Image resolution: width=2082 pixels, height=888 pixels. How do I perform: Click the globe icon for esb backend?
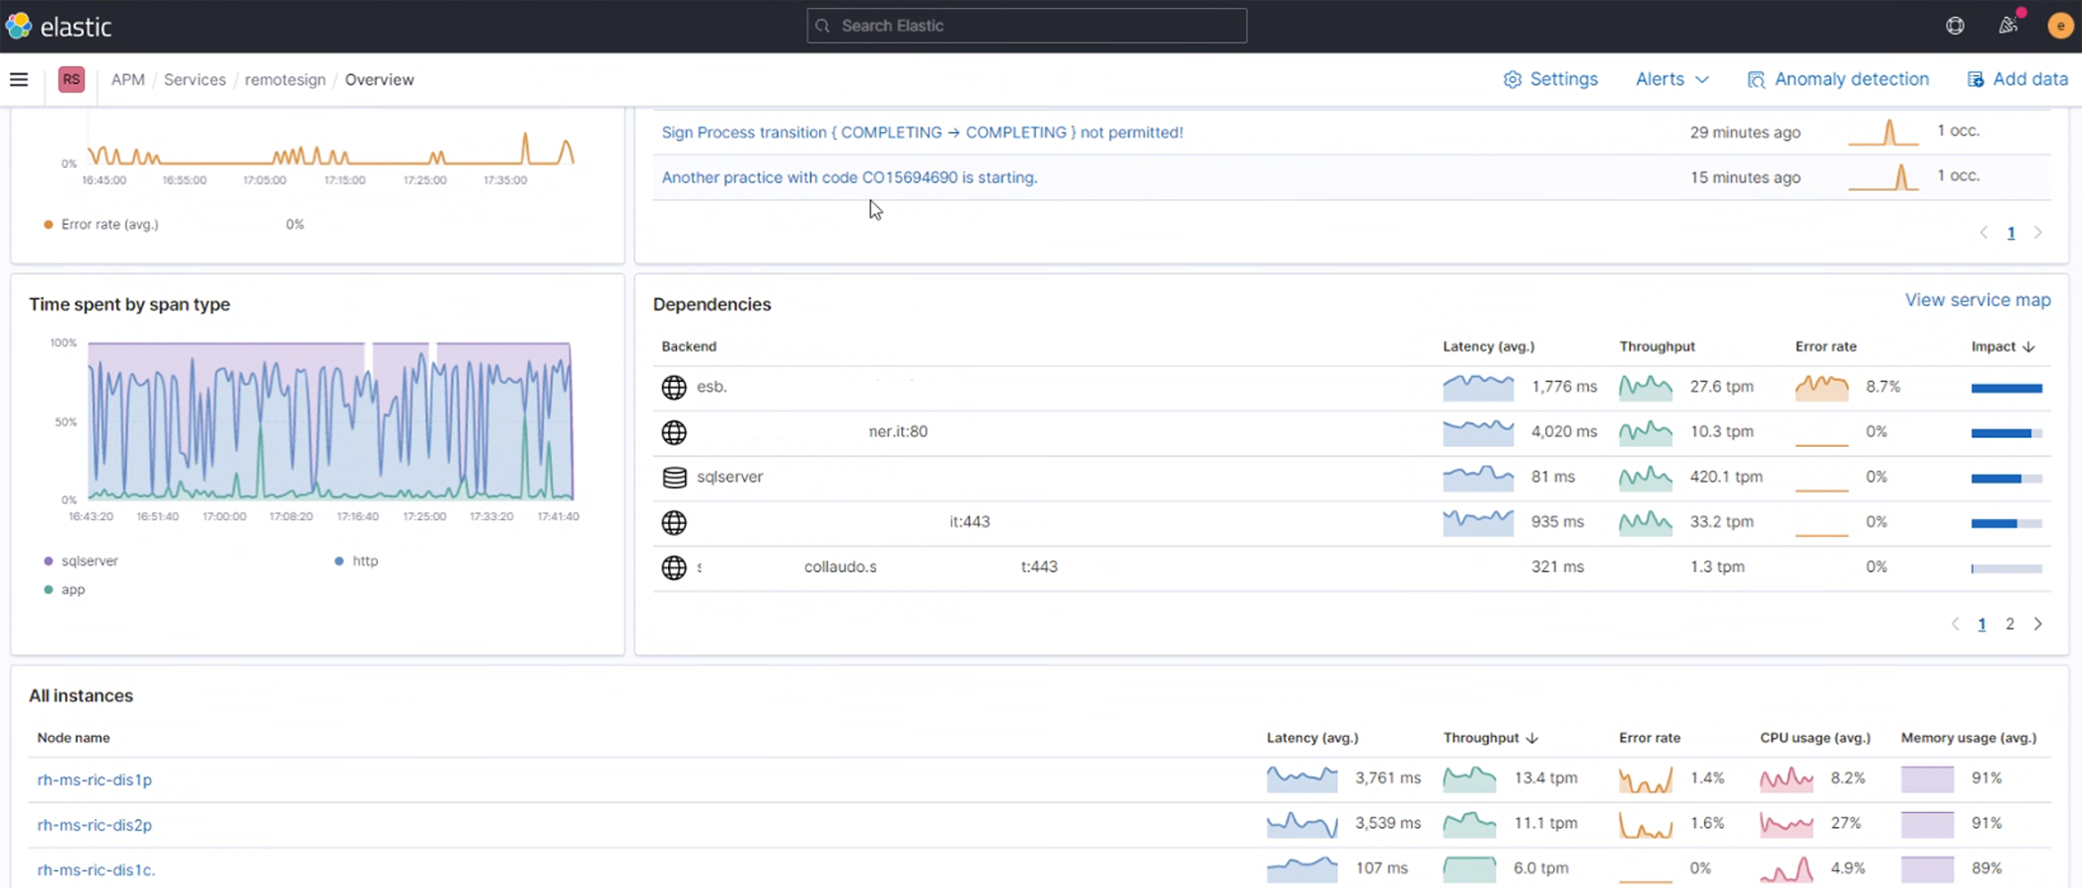[x=674, y=388]
